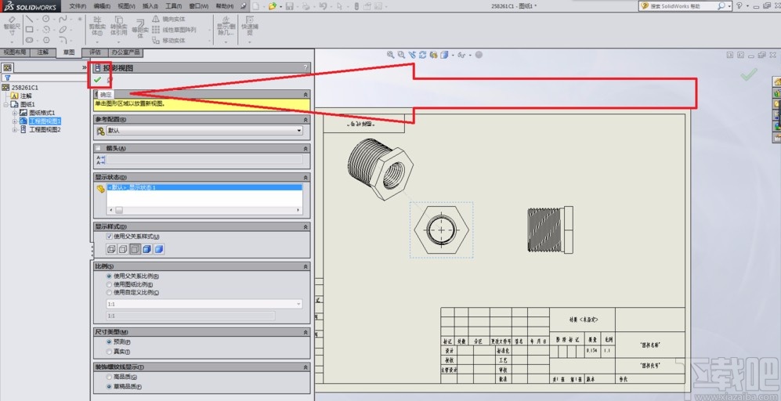Pick the Line sketch tool
781x401 pixels.
(x=30, y=19)
